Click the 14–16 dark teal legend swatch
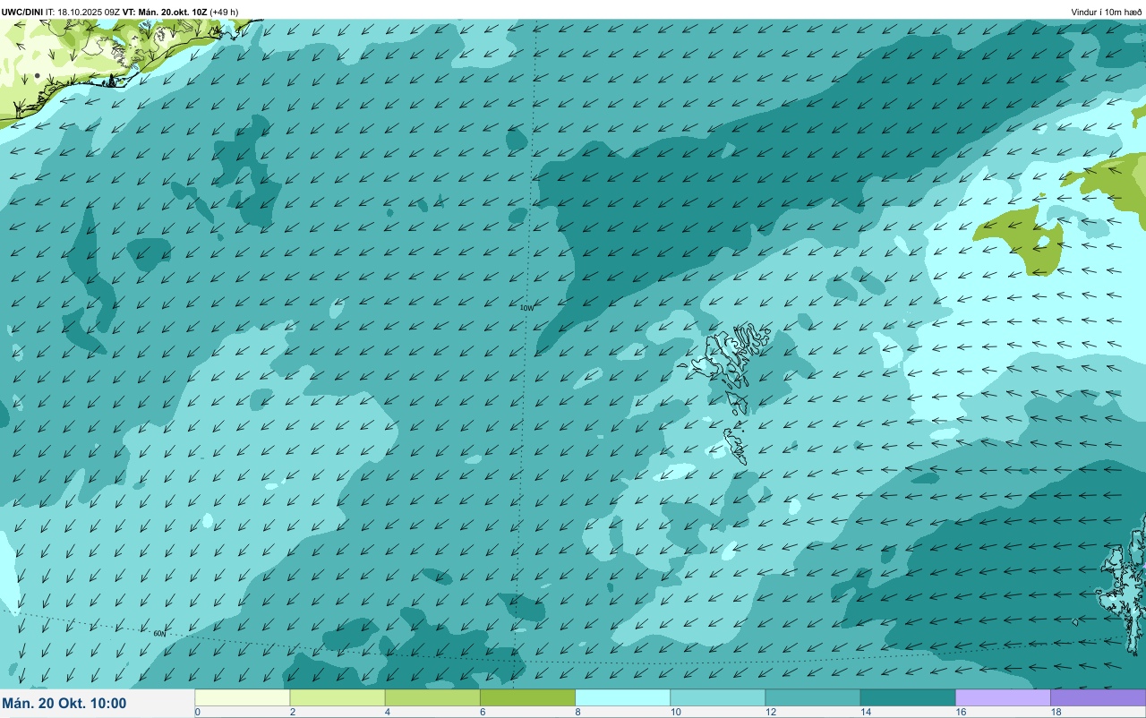The height and width of the screenshot is (718, 1146). pyautogui.click(x=907, y=697)
